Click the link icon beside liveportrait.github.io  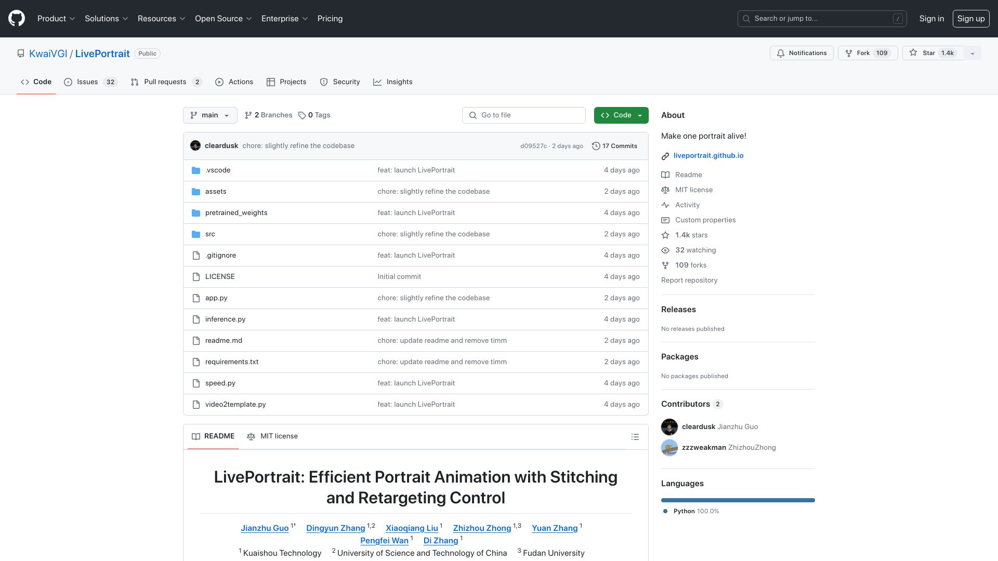click(x=665, y=156)
